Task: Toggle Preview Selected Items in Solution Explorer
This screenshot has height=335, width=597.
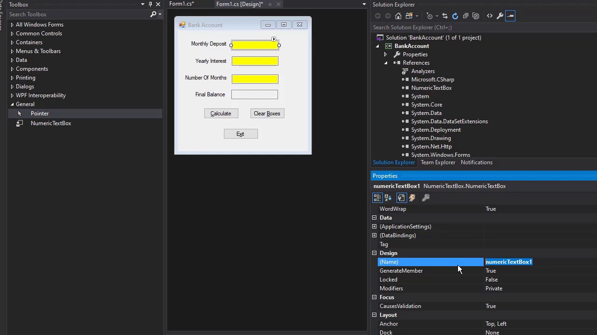Action: 510,16
